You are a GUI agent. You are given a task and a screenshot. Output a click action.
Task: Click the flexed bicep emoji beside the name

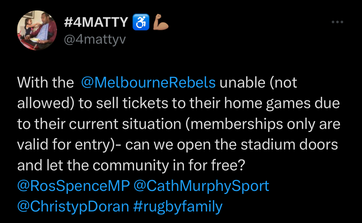tap(160, 23)
